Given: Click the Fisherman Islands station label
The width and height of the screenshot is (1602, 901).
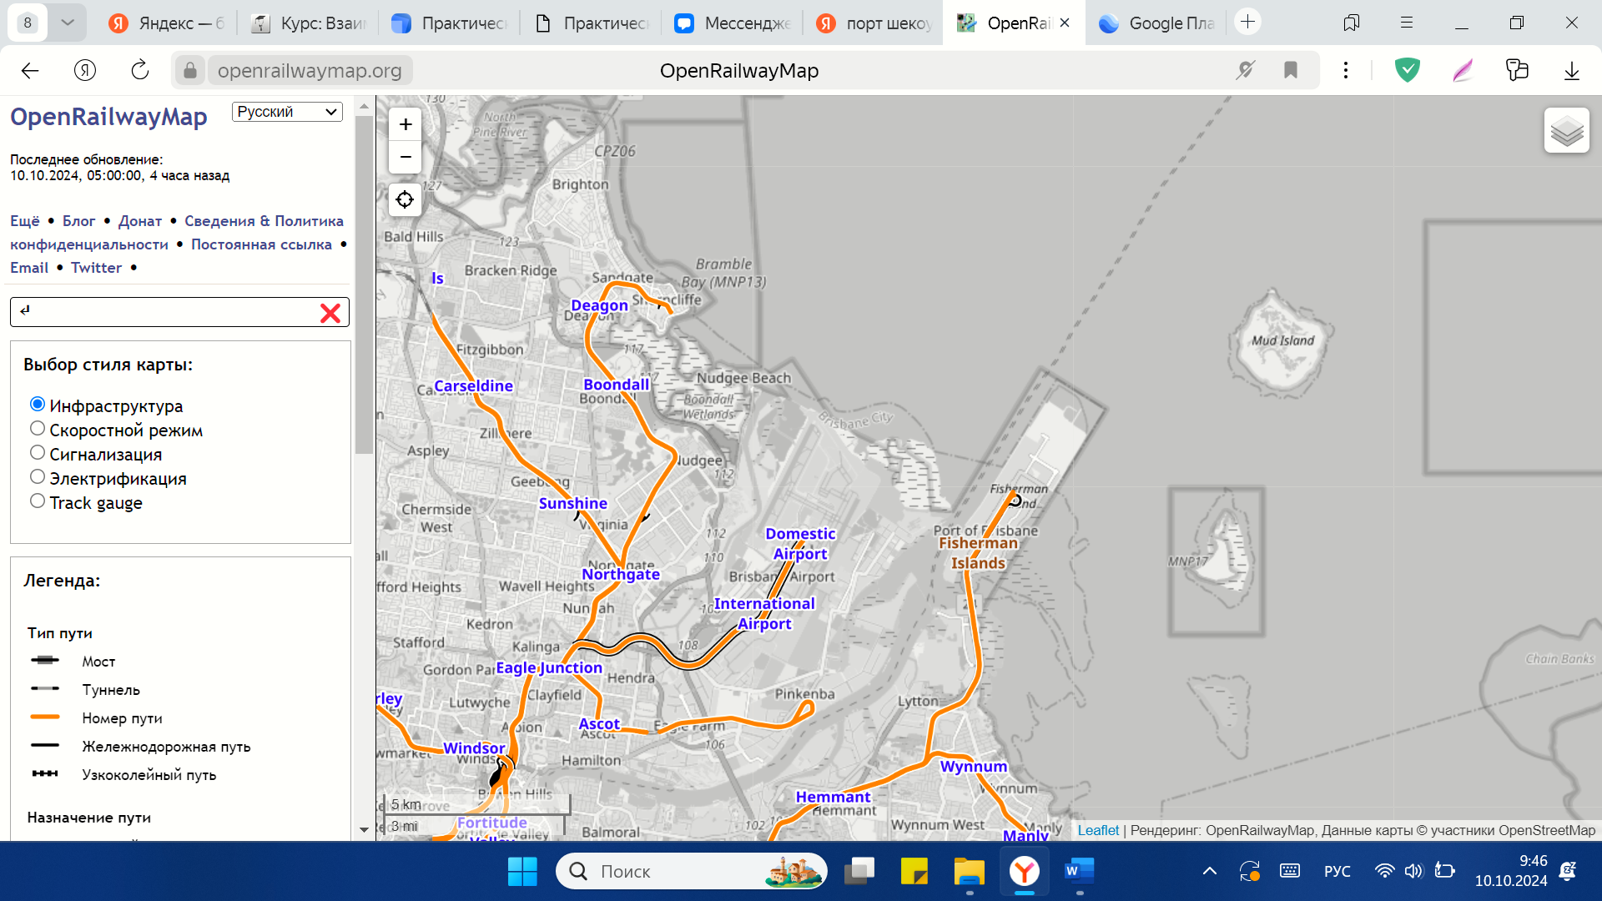Looking at the screenshot, I should tap(978, 553).
